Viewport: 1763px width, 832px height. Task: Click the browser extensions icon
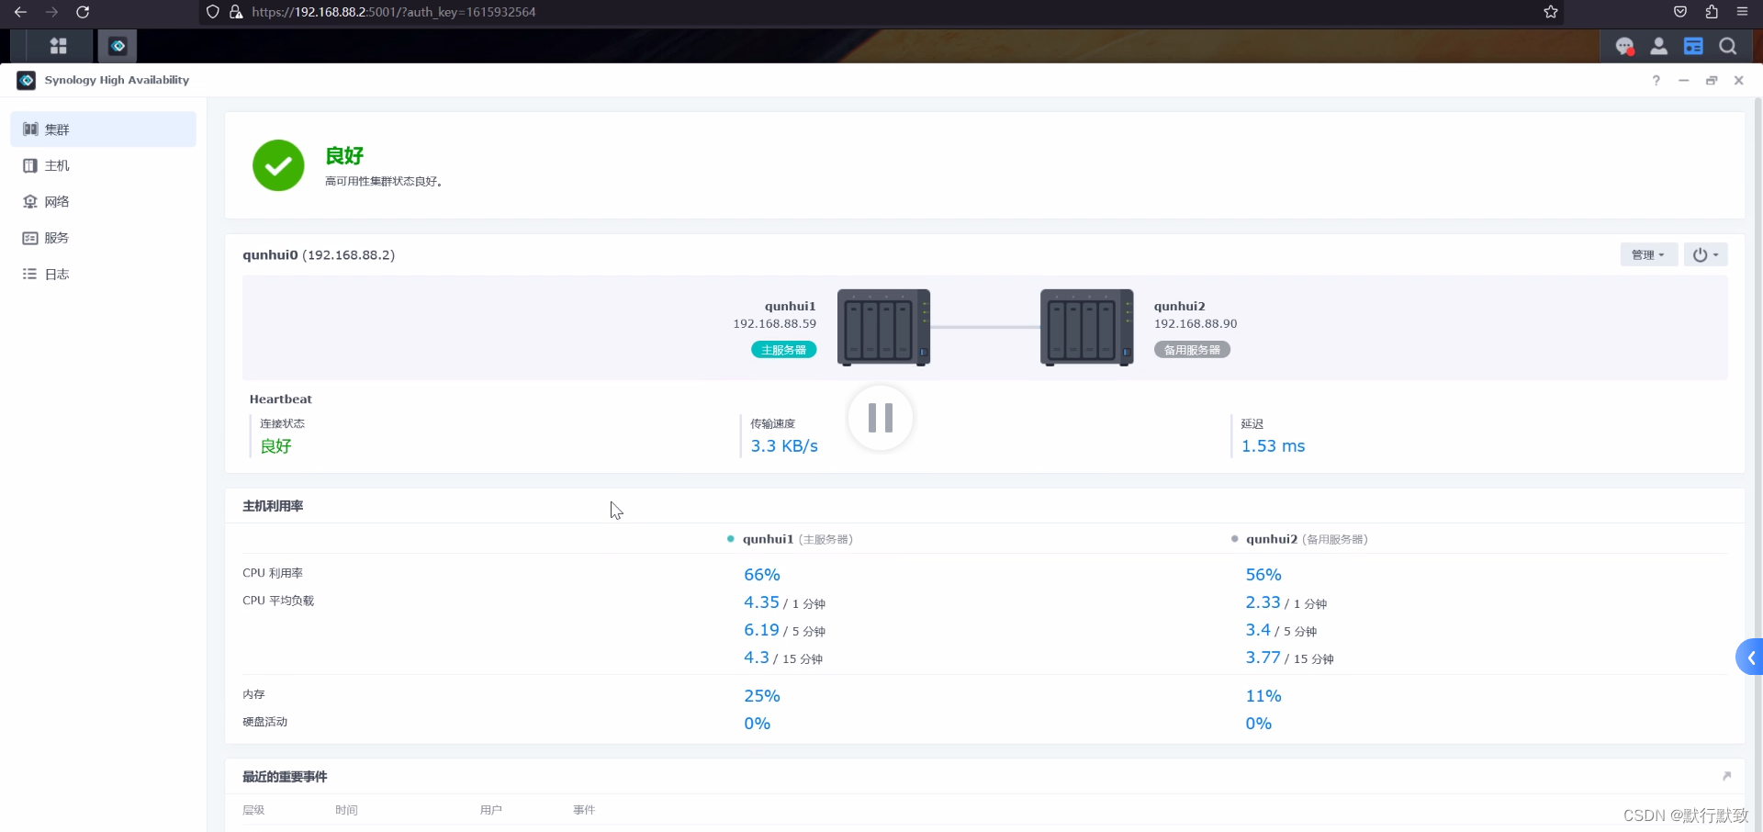coord(1712,12)
